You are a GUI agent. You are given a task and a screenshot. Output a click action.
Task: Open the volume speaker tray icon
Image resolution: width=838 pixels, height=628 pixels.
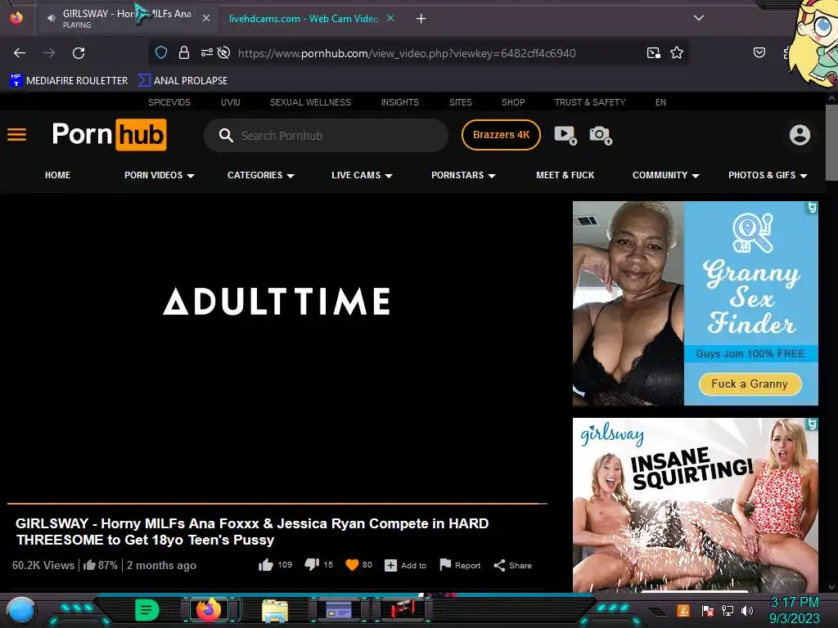click(x=747, y=610)
